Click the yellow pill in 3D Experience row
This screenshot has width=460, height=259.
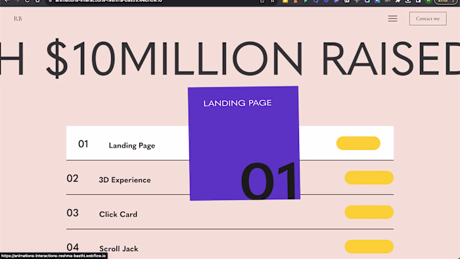(369, 178)
